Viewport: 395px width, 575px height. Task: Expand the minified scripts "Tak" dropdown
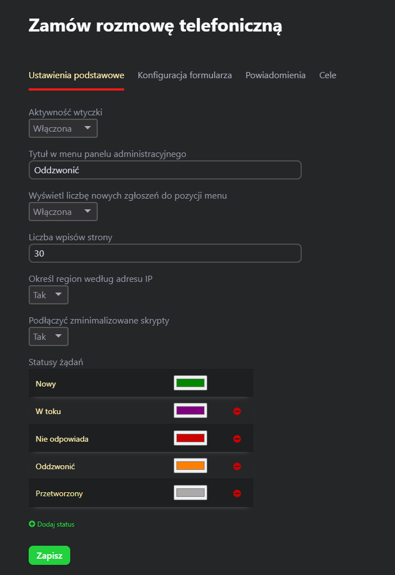click(x=48, y=336)
